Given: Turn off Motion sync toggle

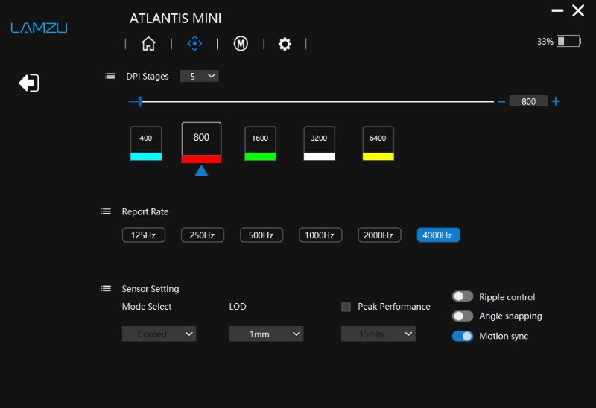Looking at the screenshot, I should pyautogui.click(x=463, y=337).
